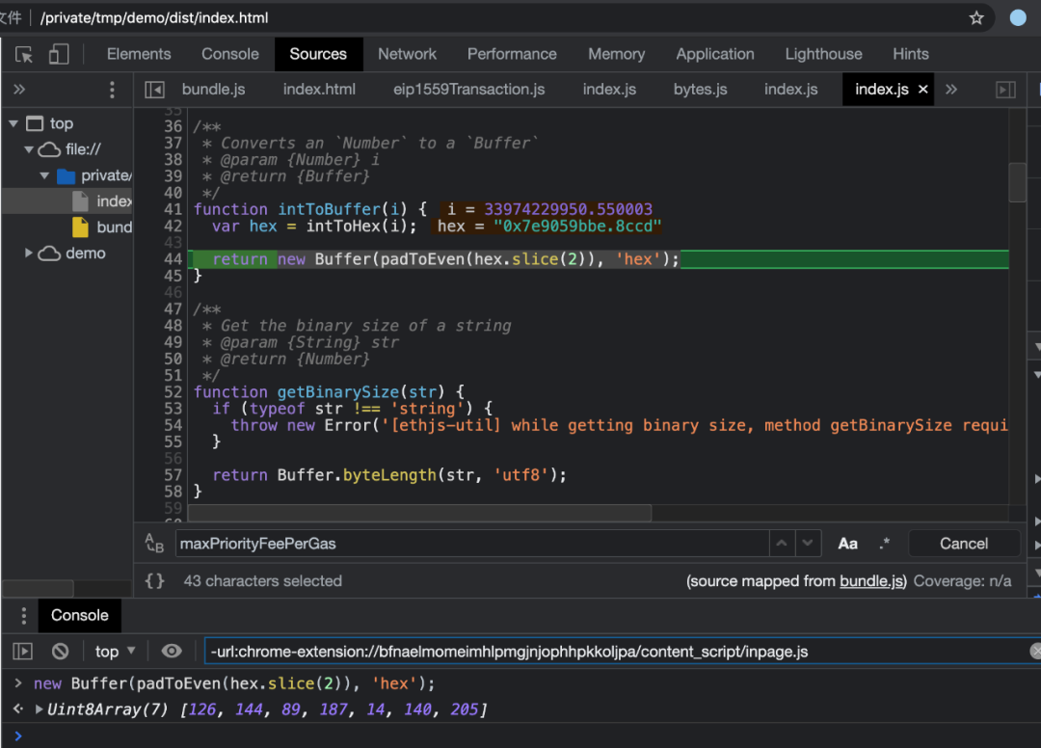Switch to the bundle.js file tab
The image size is (1041, 748).
(x=213, y=90)
